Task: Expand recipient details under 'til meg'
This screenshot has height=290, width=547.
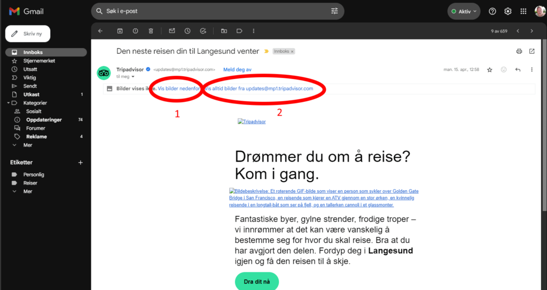Action: tap(133, 77)
